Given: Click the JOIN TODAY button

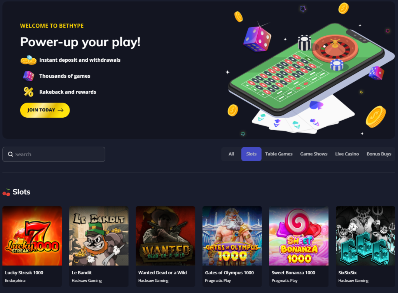Looking at the screenshot, I should [45, 110].
